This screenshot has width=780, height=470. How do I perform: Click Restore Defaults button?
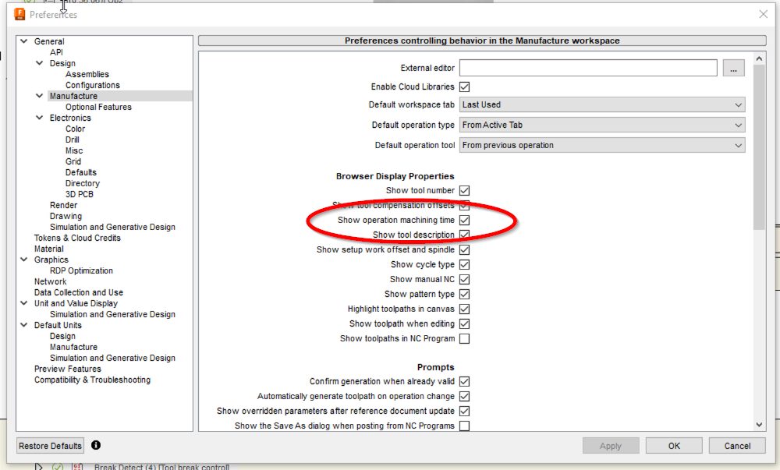click(x=50, y=446)
